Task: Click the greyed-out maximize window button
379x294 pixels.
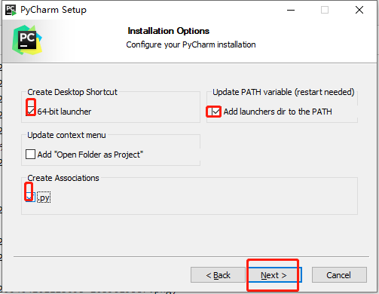Action: tap(325, 10)
